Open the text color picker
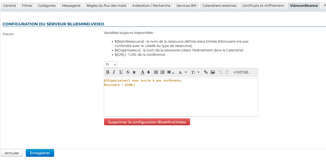Screen dimensions: 326x160 click(x=143, y=72)
